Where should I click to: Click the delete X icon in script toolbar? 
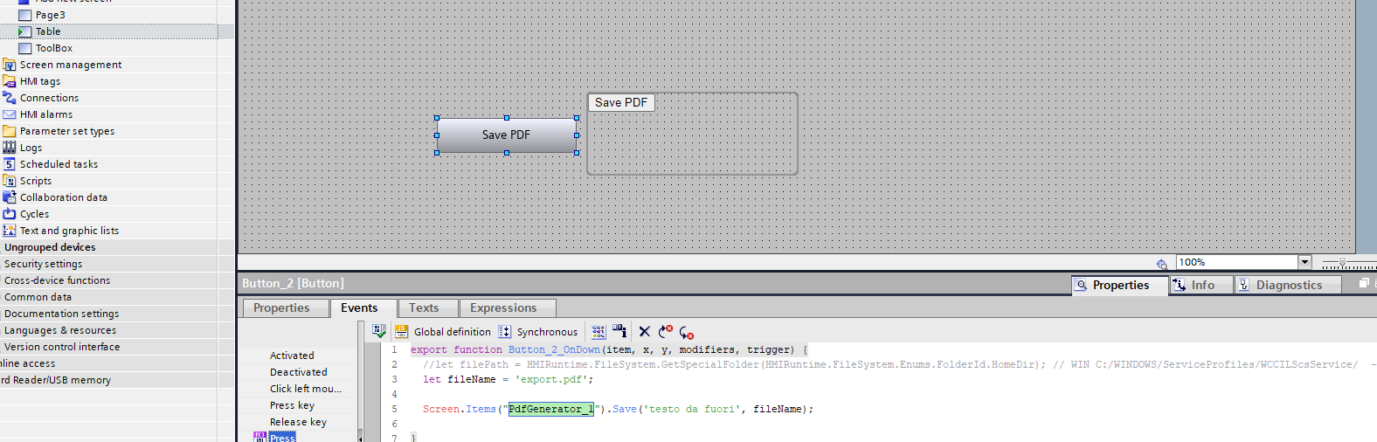(x=645, y=331)
